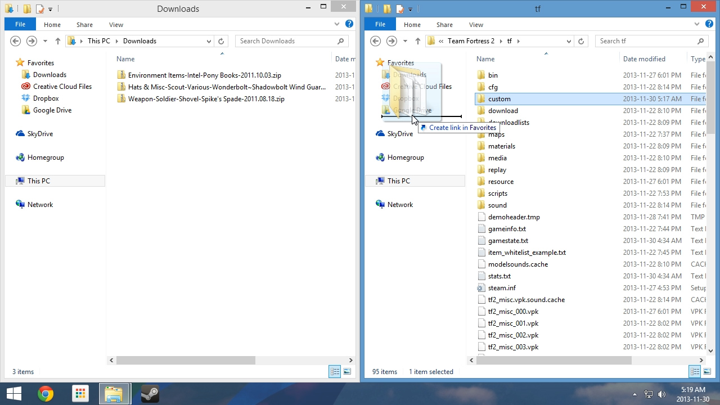This screenshot has height=405, width=720.
Task: Click New Folder icon in Downloads title bar
Action: tap(26, 9)
